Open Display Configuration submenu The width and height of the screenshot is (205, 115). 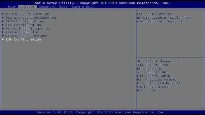click(28, 14)
